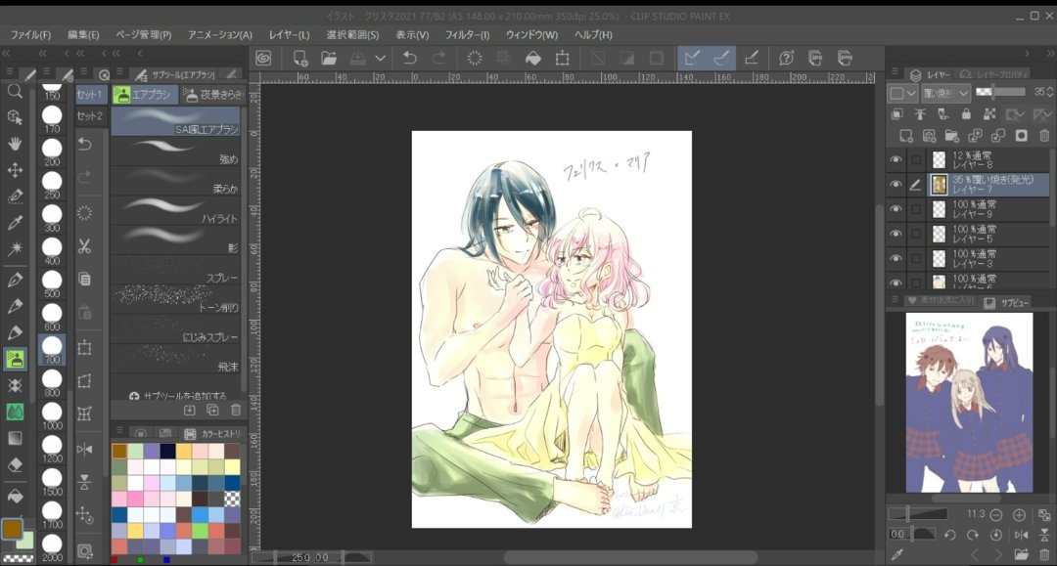Adjust the layer opacity stepper showing 35

click(x=1049, y=92)
